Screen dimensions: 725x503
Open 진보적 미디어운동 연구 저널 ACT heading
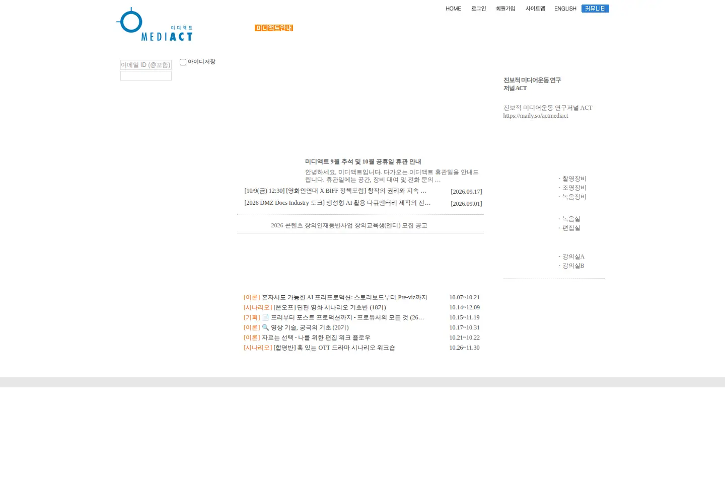(x=532, y=84)
